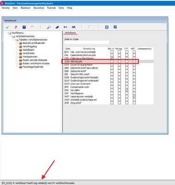The width and height of the screenshot is (175, 185).
Task: Select the COV Covid-19 quarantaine row
Action: click(x=109, y=65)
